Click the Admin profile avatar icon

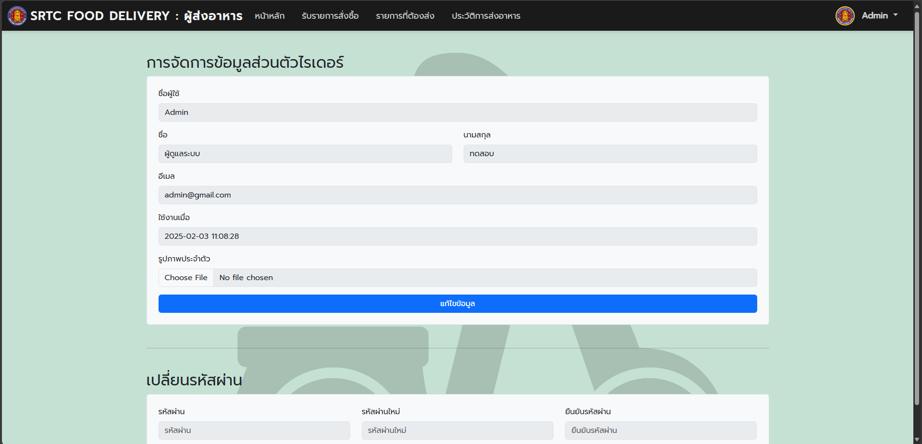pos(845,16)
